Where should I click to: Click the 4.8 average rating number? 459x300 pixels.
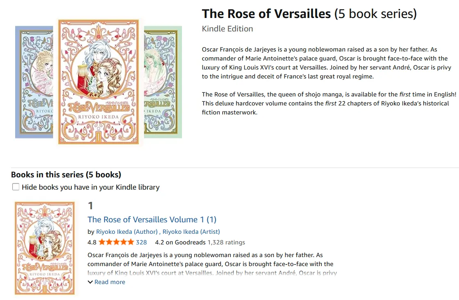[92, 242]
